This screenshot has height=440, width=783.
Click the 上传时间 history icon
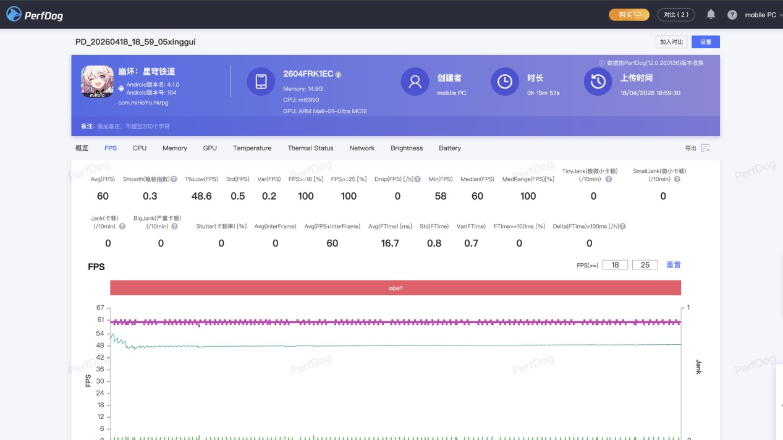pos(598,82)
